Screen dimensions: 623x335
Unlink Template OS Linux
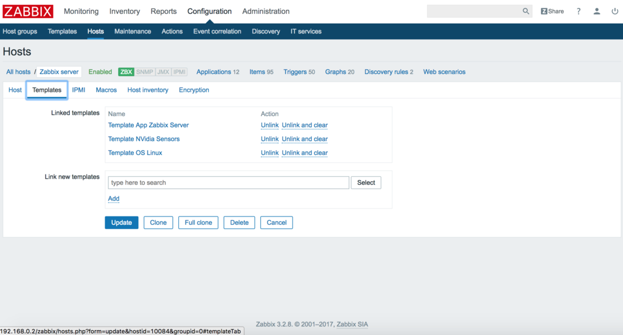click(x=270, y=153)
